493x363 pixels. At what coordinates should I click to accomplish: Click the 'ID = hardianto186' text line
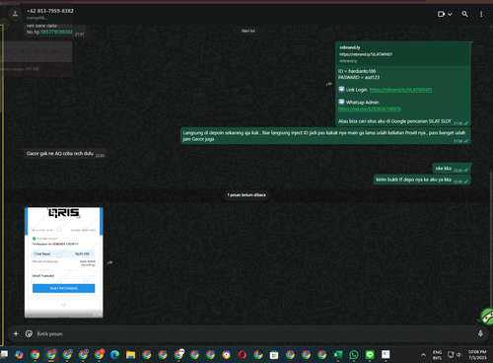(357, 71)
